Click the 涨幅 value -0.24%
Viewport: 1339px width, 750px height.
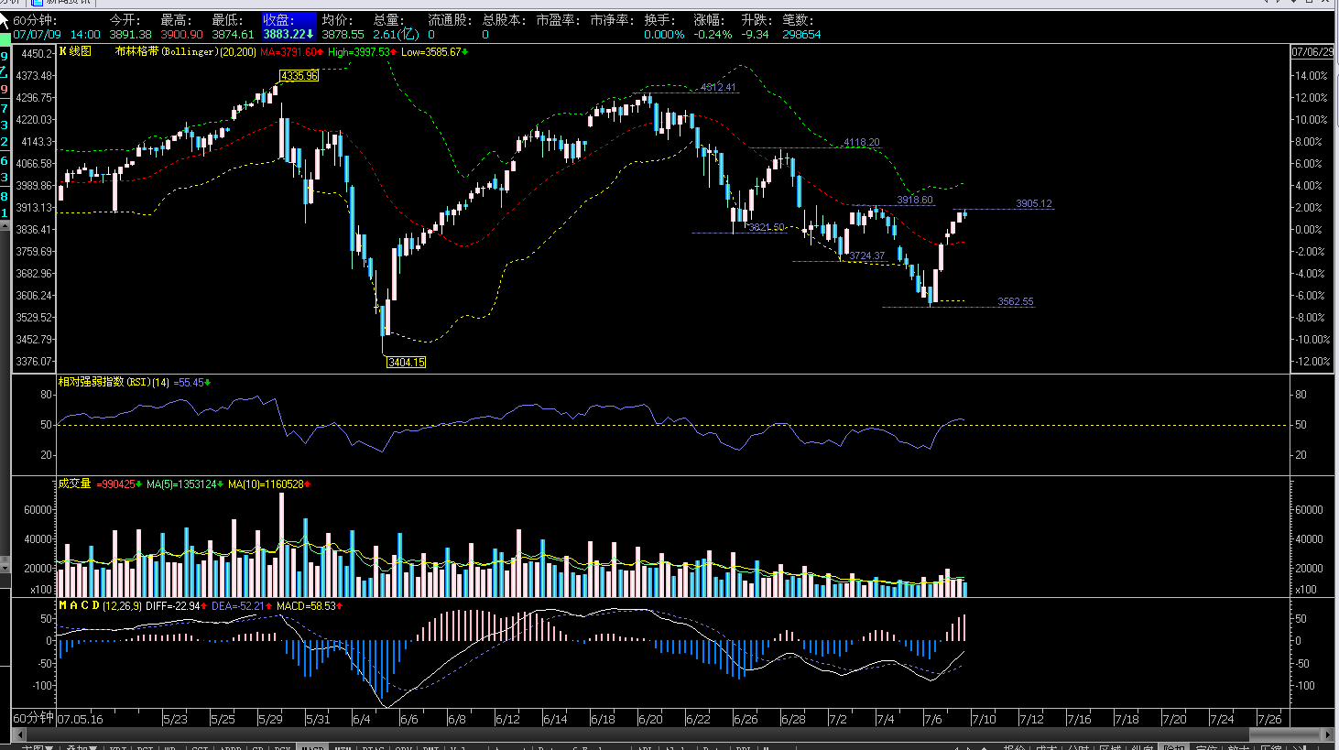(x=713, y=35)
